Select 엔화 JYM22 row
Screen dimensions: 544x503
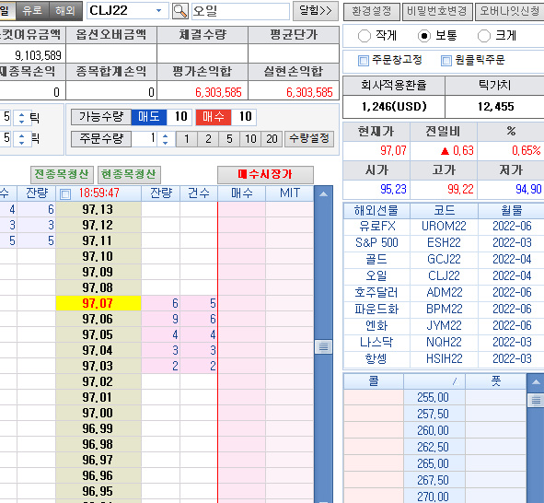[444, 325]
